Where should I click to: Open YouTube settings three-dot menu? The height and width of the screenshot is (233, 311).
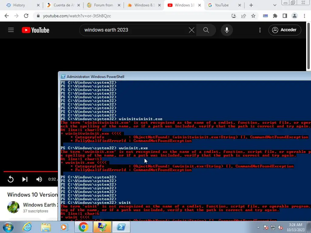click(x=260, y=30)
